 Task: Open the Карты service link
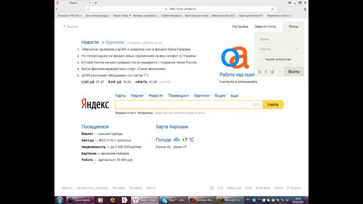click(x=121, y=96)
